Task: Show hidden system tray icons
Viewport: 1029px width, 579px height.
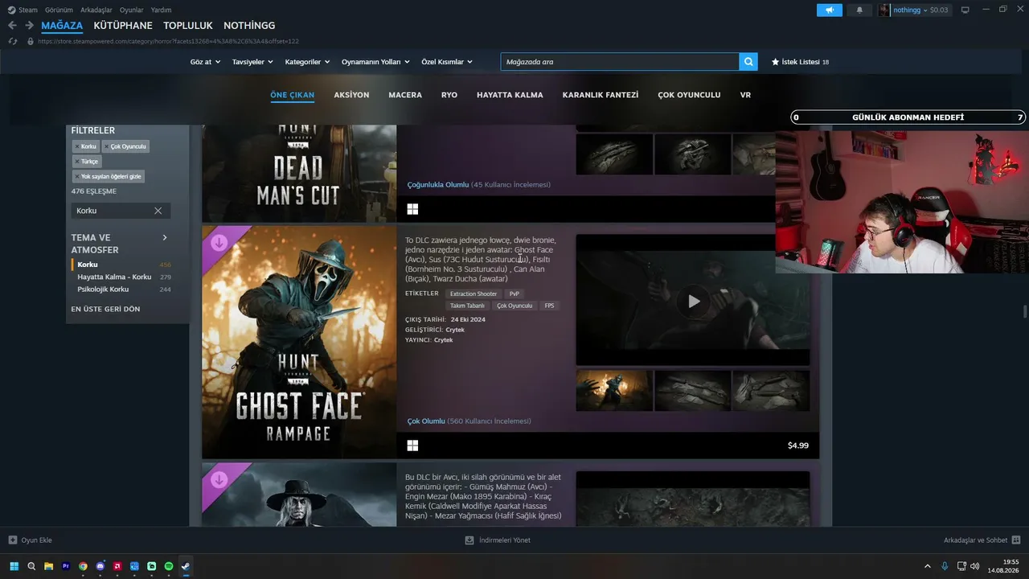Action: [927, 566]
